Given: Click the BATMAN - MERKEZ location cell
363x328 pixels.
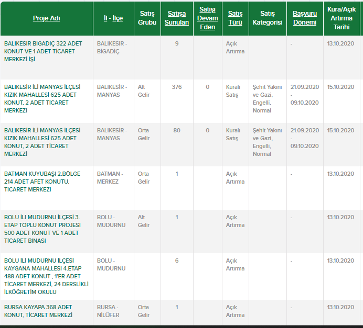Looking at the screenshot, I should [x=110, y=177].
